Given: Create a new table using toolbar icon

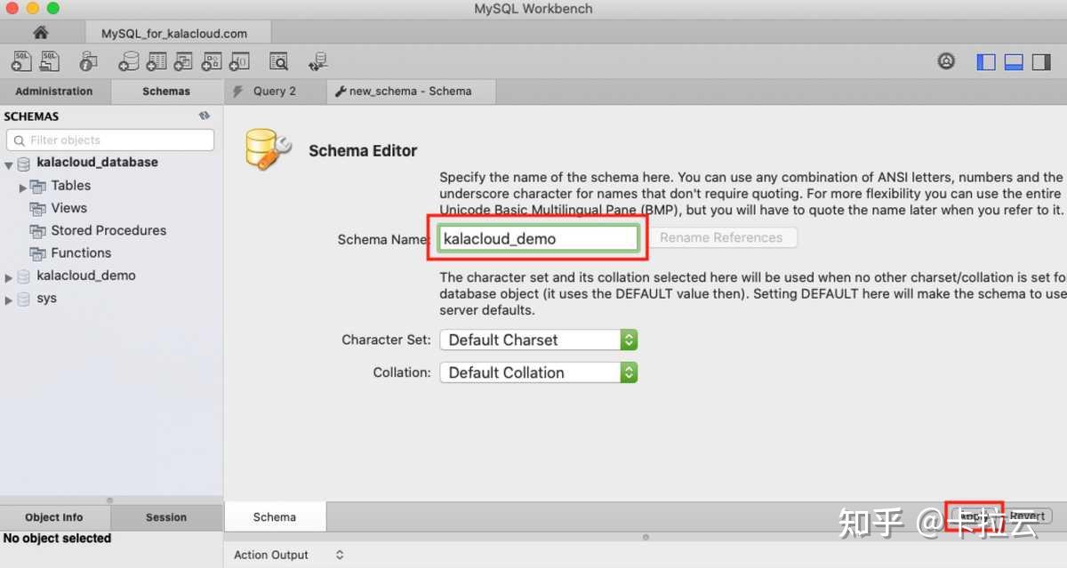Looking at the screenshot, I should pyautogui.click(x=156, y=60).
